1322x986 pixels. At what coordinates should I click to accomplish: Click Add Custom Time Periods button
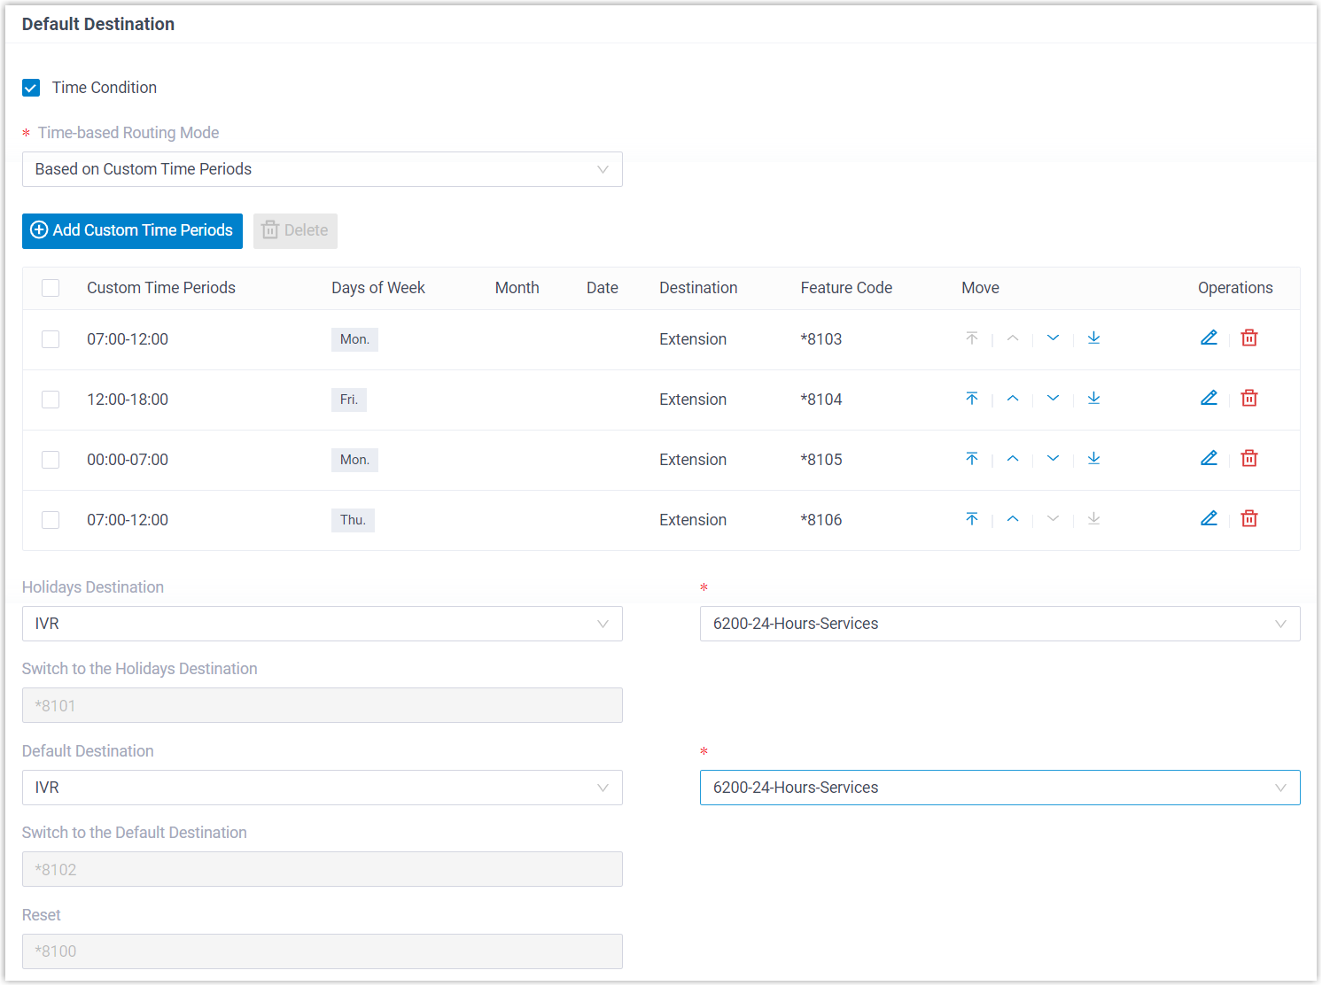tap(132, 230)
